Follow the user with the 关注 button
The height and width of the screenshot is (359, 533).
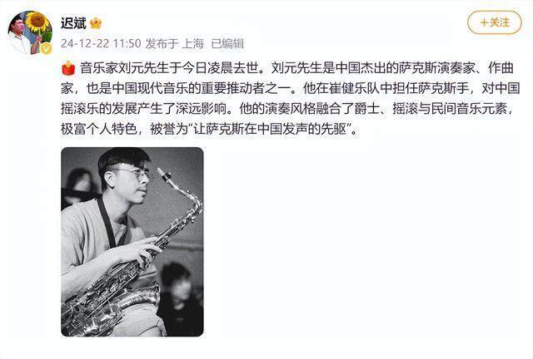494,22
